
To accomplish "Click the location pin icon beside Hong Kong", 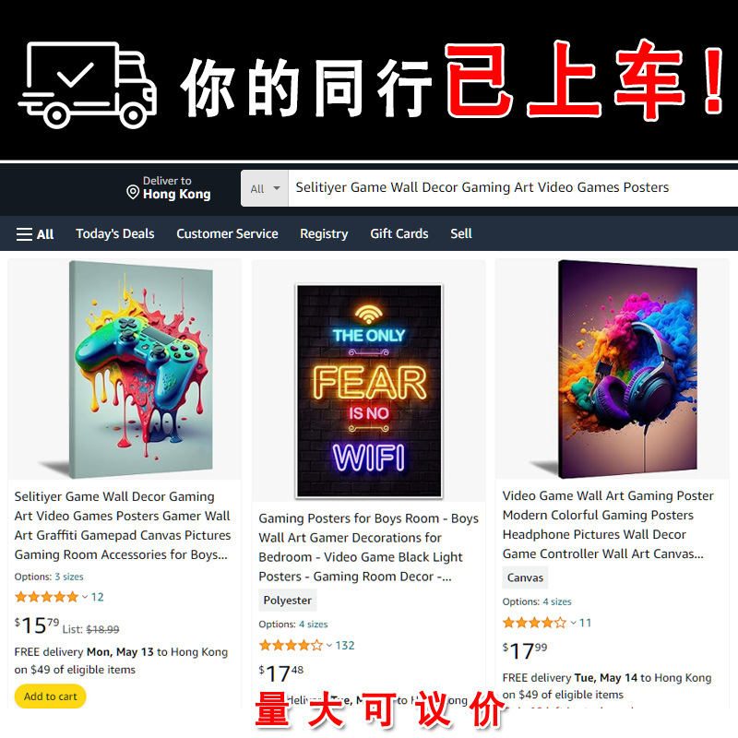I will [x=133, y=192].
